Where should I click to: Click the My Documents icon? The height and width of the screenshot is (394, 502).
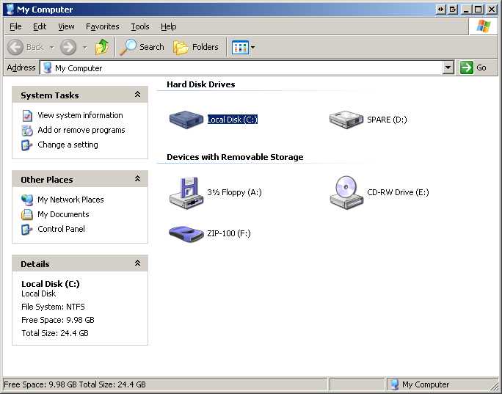27,215
